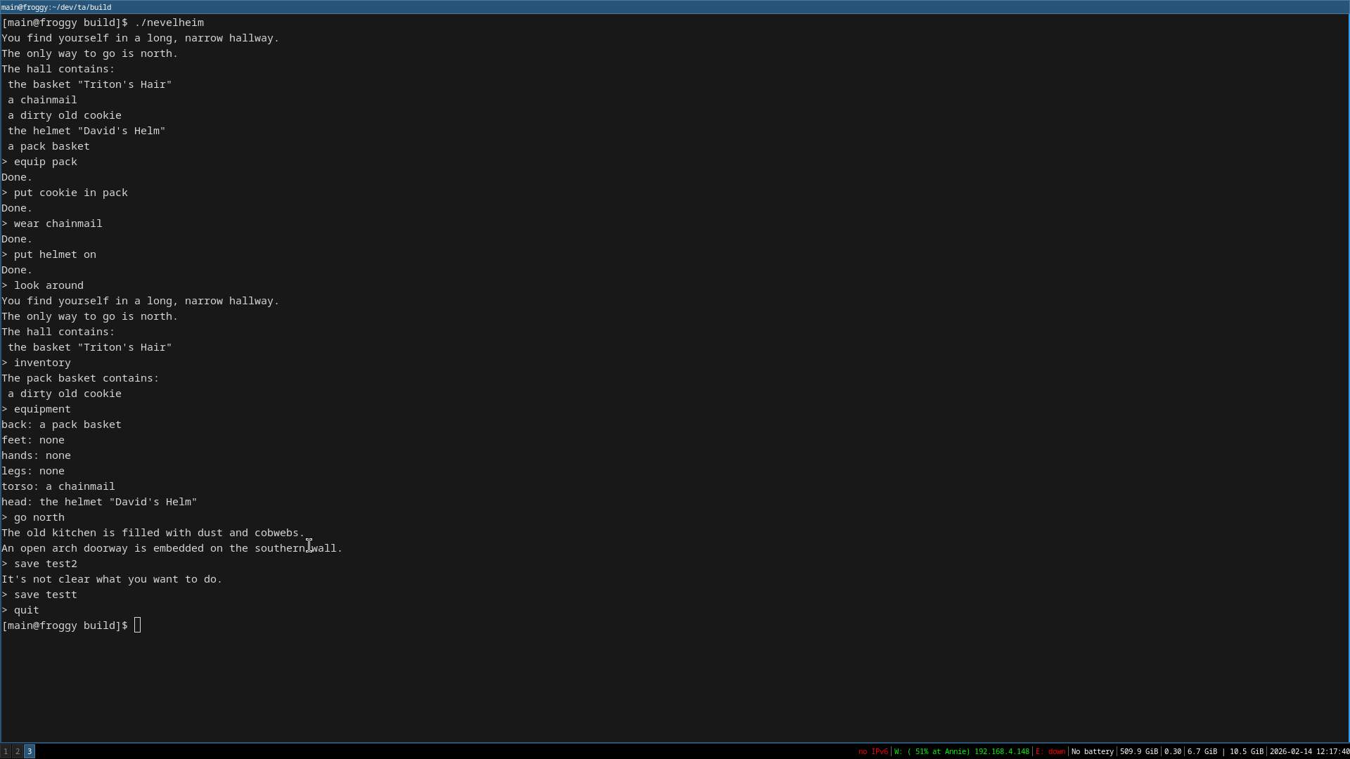Click the 'equip pack' command line

(x=45, y=162)
